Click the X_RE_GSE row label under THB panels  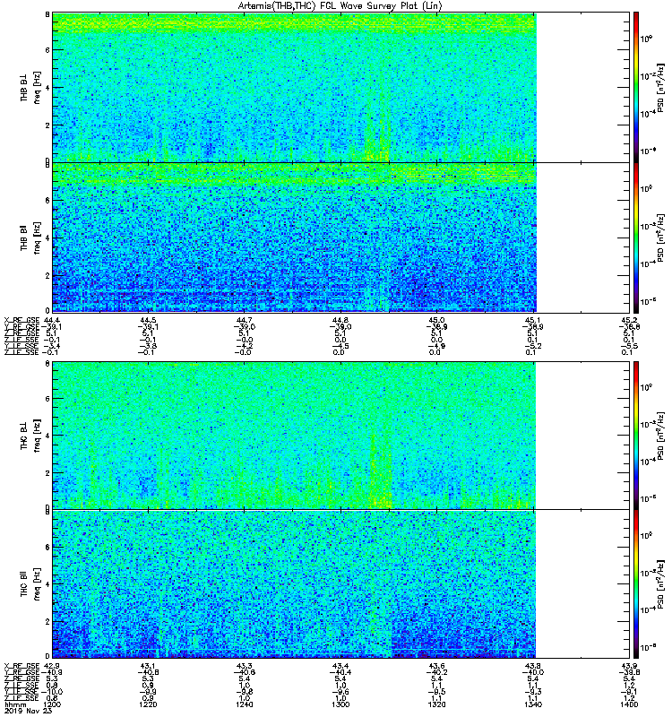[22, 320]
